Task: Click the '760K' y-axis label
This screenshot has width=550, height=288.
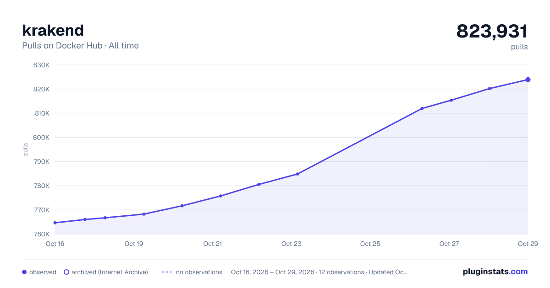Action: [x=41, y=234]
